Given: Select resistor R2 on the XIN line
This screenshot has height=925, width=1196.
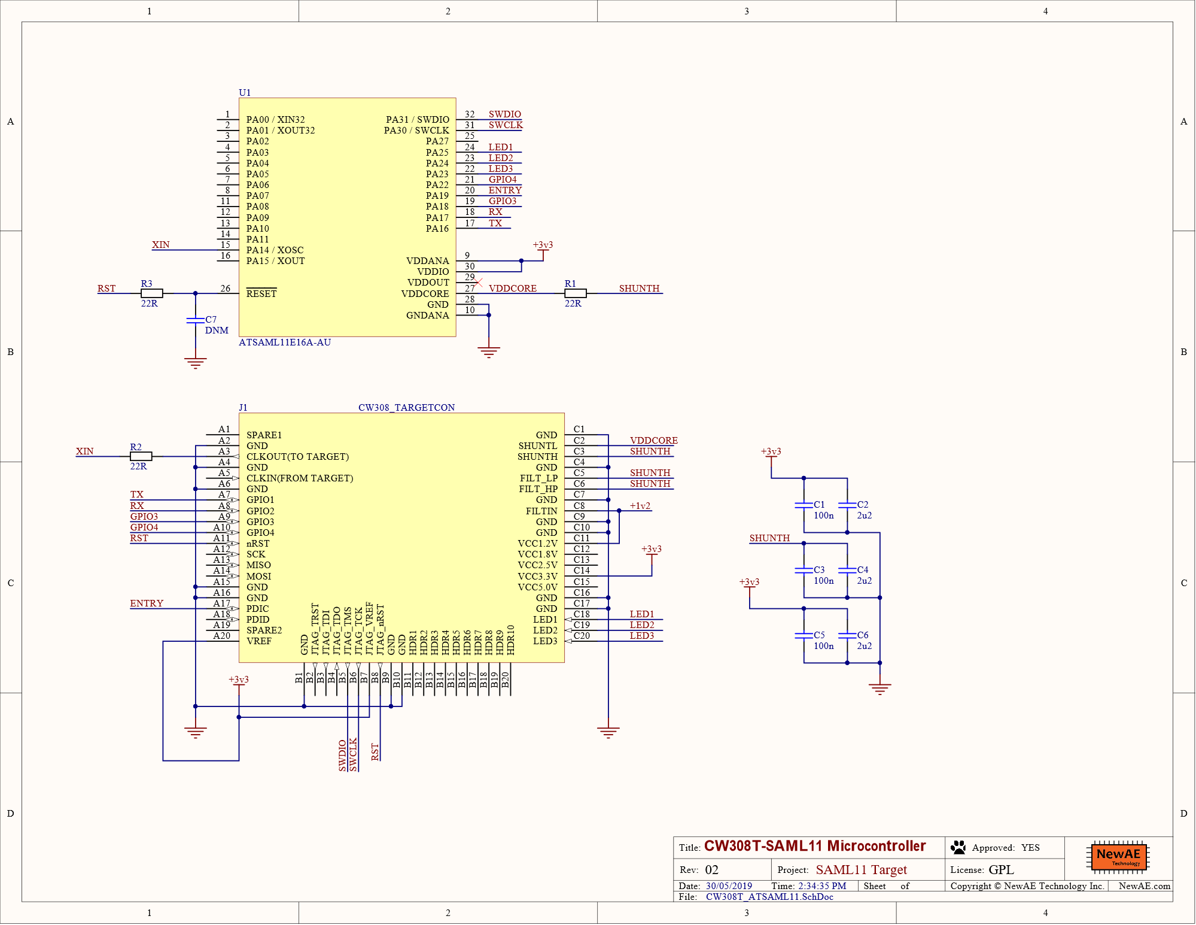Looking at the screenshot, I should pyautogui.click(x=141, y=456).
